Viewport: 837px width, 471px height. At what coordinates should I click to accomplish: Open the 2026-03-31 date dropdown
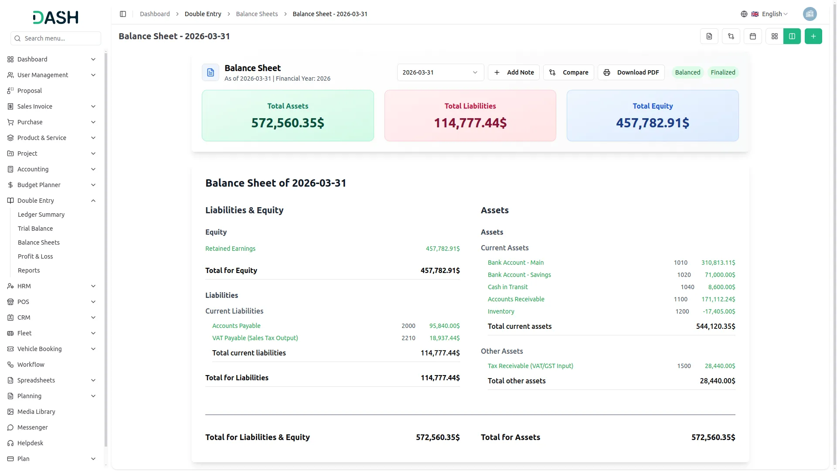(440, 72)
